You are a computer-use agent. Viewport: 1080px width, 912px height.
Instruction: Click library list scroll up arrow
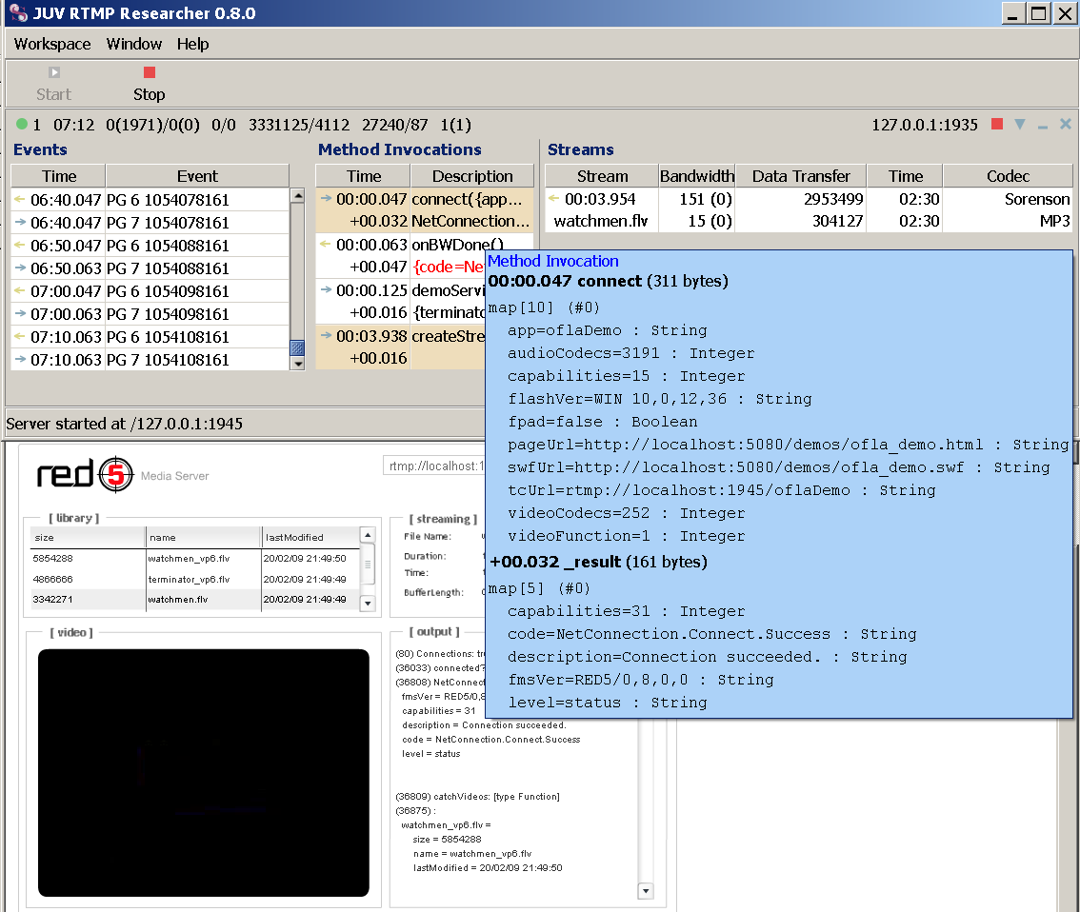point(368,535)
